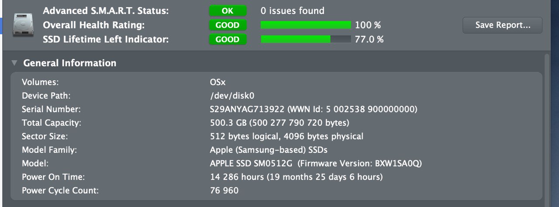Click the General Information header label
The image size is (559, 207).
click(x=70, y=63)
